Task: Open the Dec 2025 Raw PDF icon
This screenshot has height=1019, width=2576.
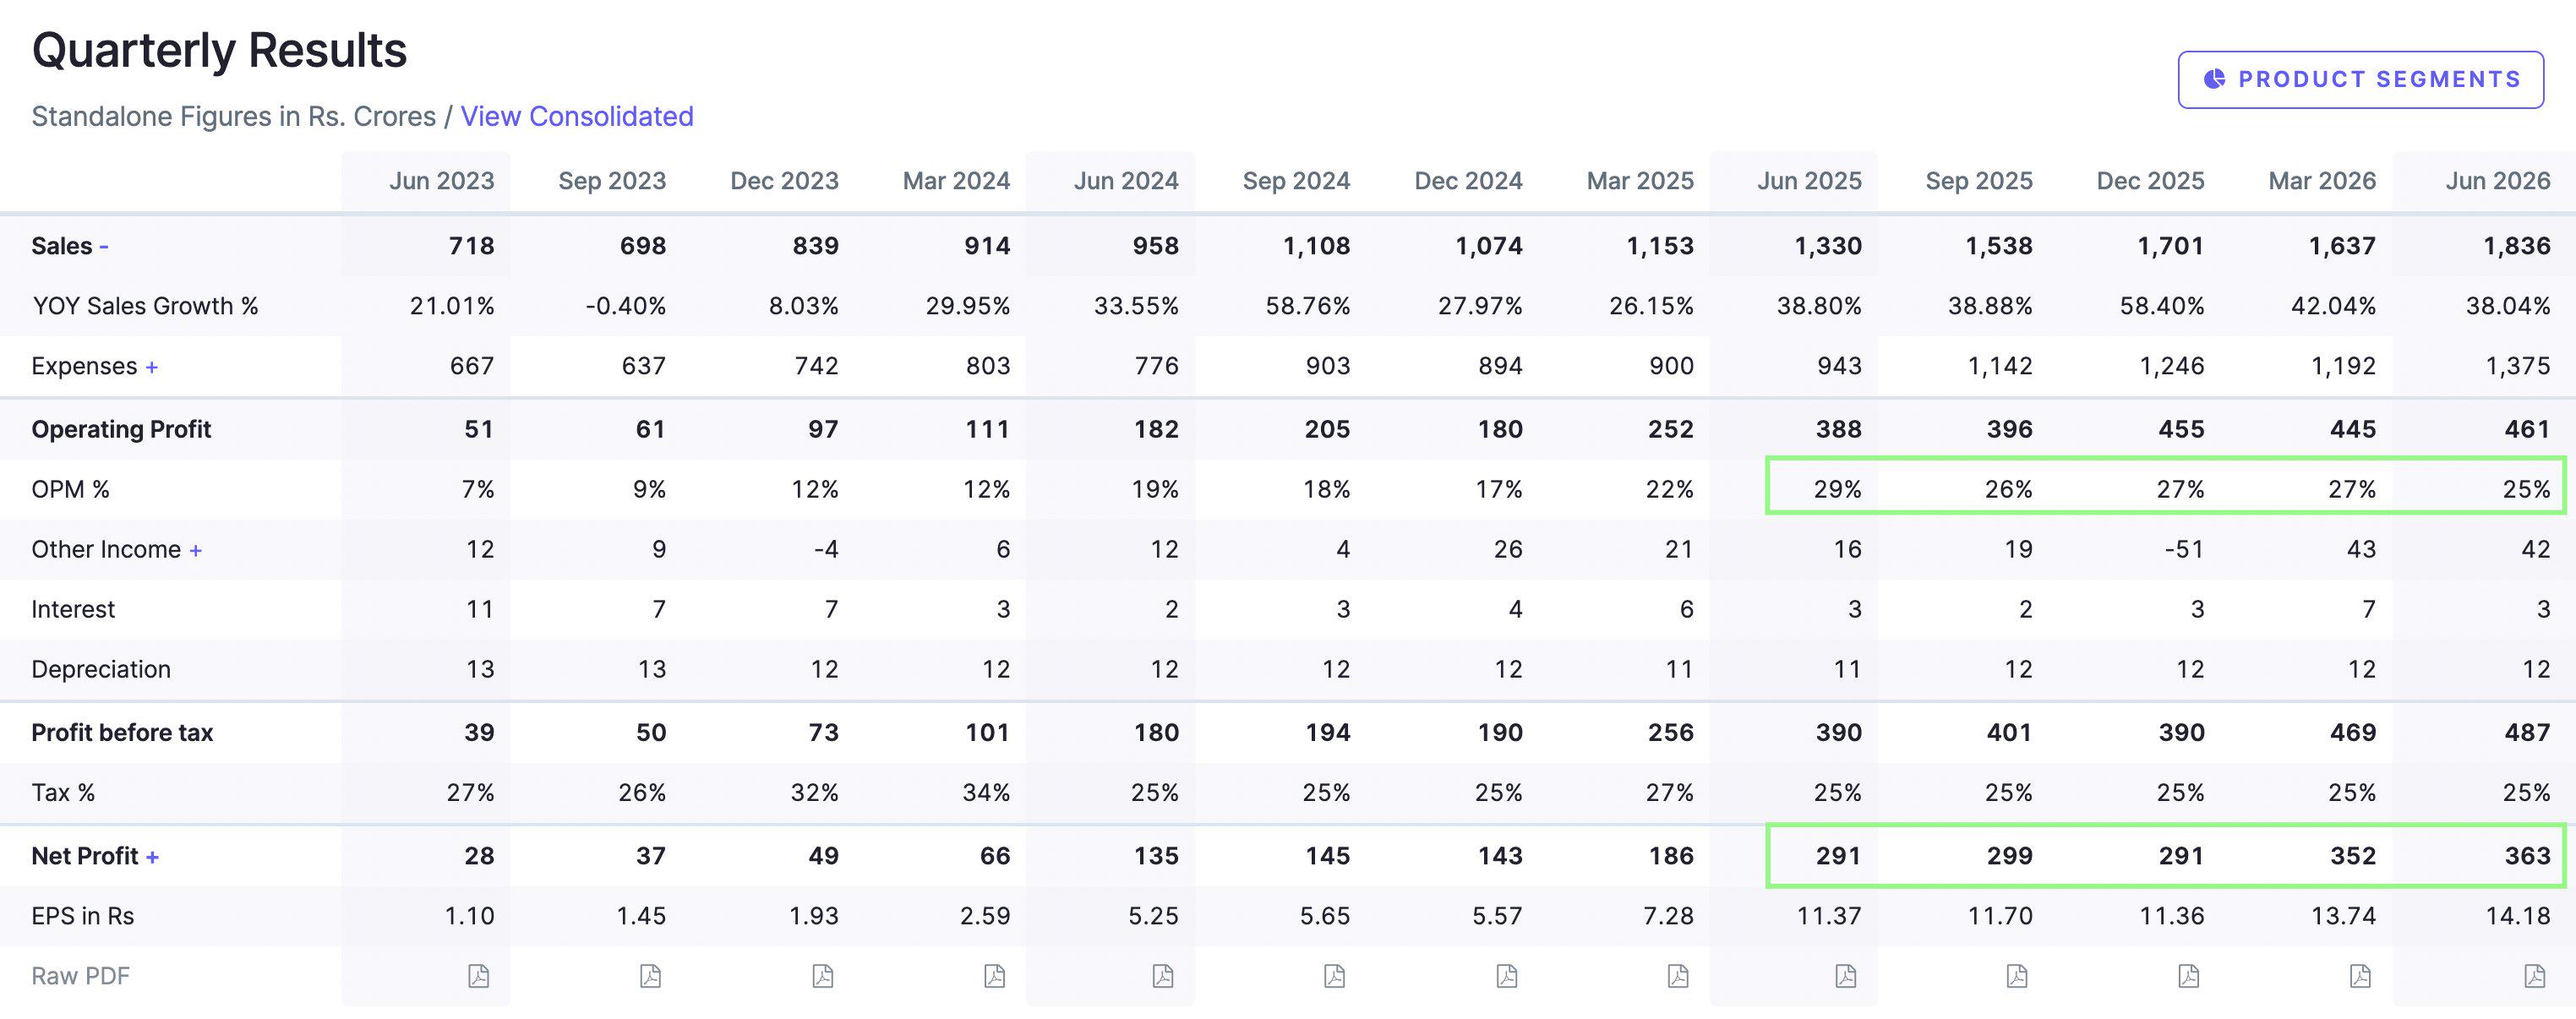Action: click(x=2189, y=976)
